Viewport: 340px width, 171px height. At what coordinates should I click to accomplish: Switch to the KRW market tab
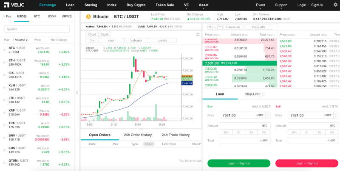[67, 17]
